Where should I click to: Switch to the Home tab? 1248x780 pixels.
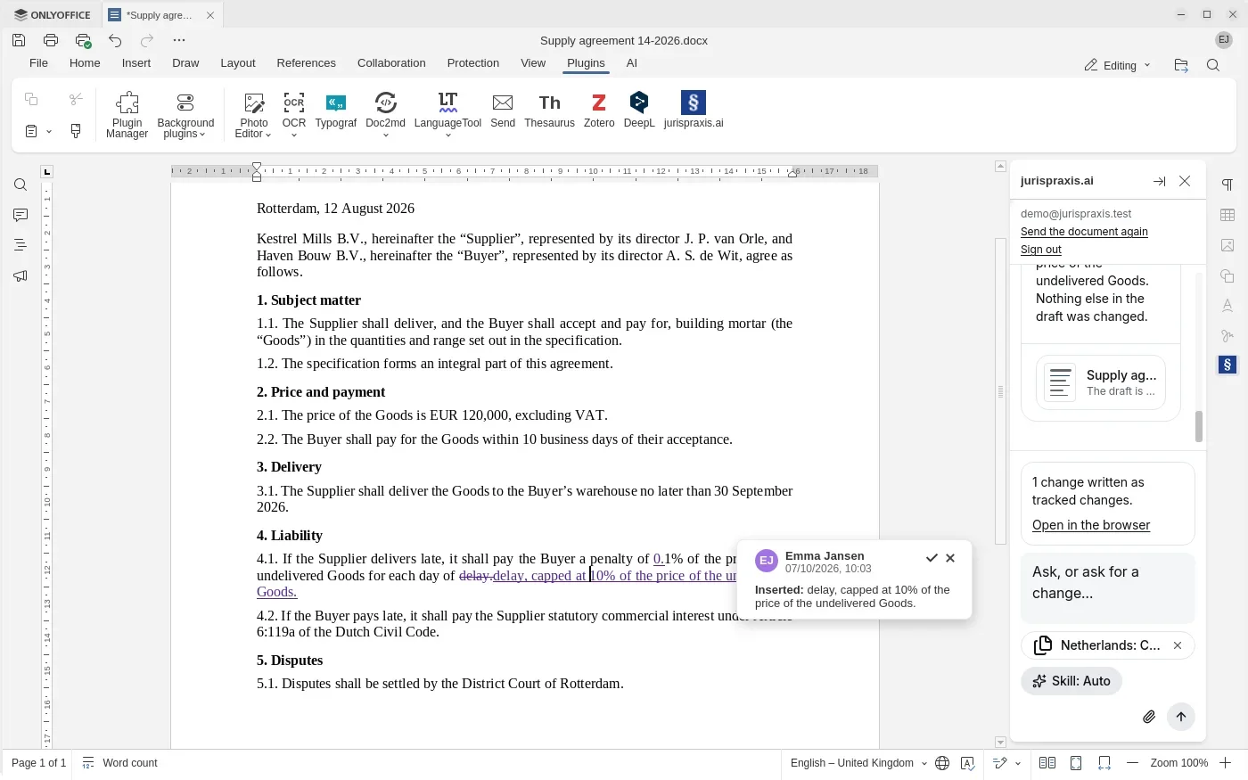tap(85, 63)
